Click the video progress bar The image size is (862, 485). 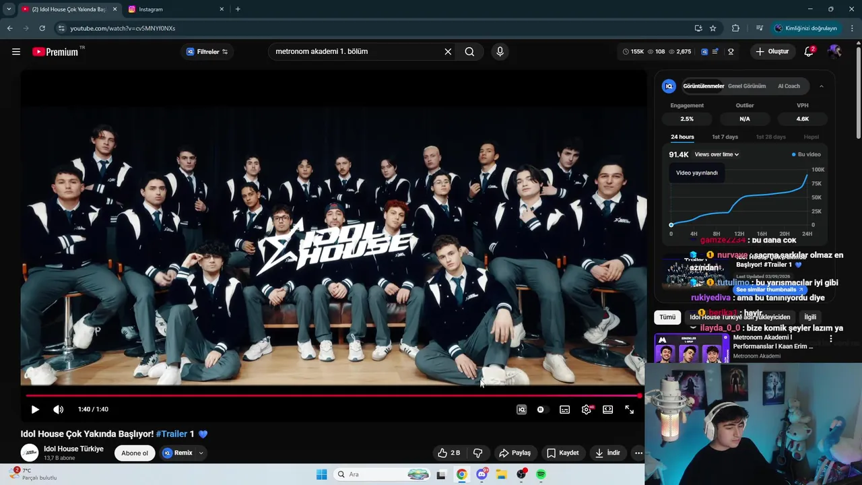tap(333, 395)
